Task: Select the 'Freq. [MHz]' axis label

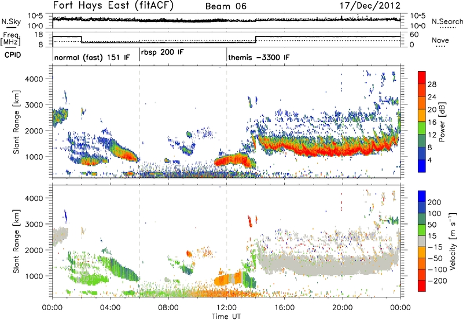Action: coord(10,39)
